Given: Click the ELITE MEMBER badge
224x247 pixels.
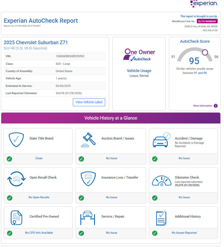Looking at the screenshot, I should pos(207,21).
